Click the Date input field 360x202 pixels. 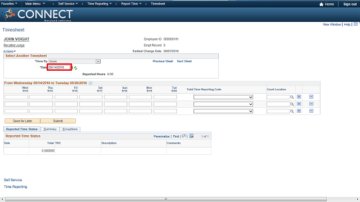[x=59, y=67]
